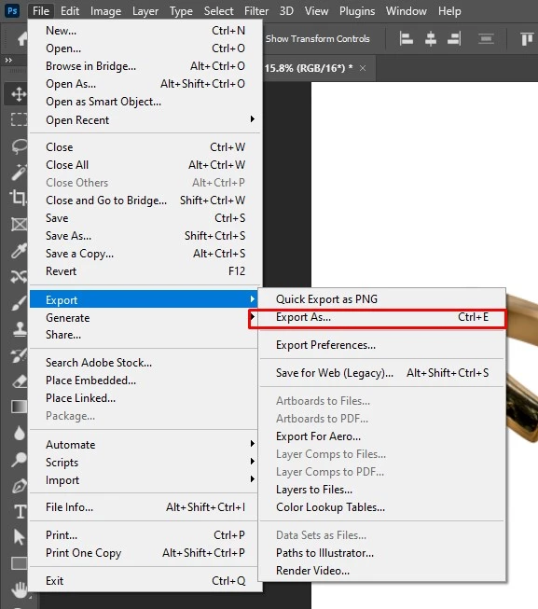Choose Render Video…
Viewport: 538px width, 609px height.
pos(382,571)
